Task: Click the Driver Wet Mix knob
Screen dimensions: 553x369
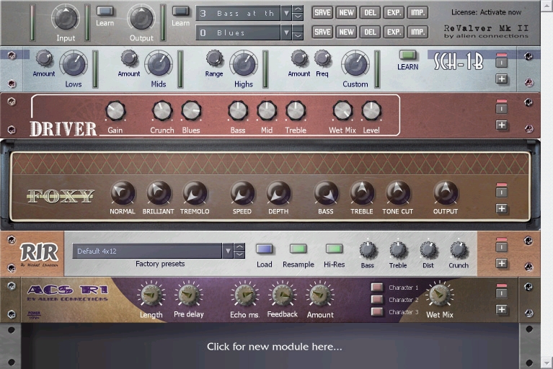Action: (342, 111)
